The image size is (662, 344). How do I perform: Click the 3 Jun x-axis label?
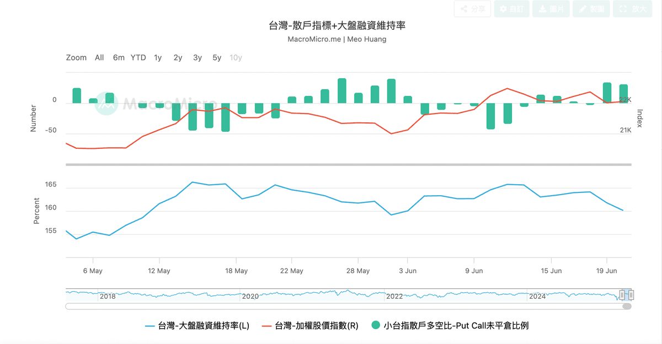coord(407,271)
